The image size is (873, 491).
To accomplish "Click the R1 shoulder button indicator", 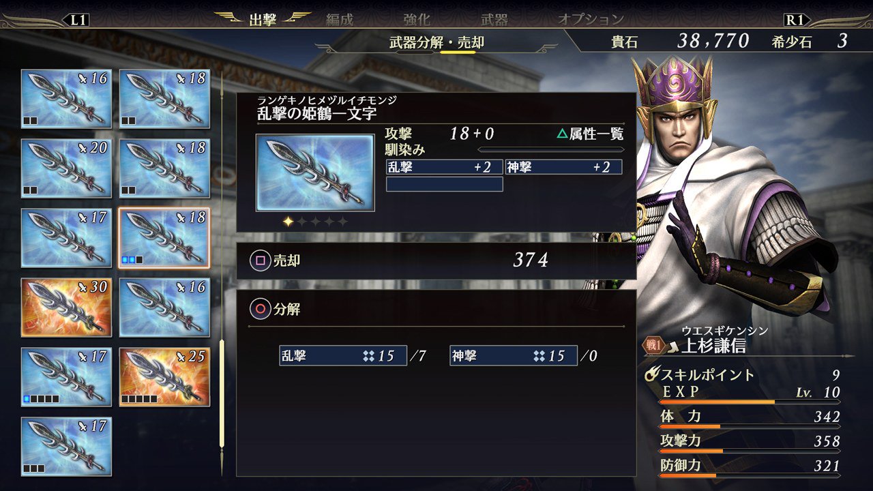I will click(x=795, y=20).
